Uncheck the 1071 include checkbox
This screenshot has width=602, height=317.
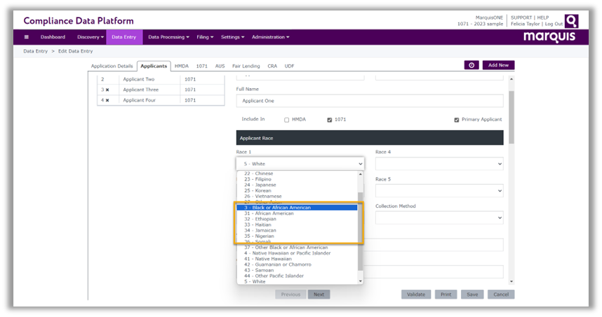[x=329, y=120]
